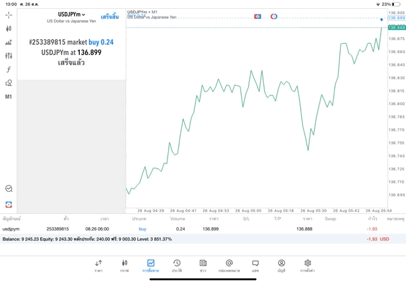Image resolution: width=406 pixels, height=283 pixels.
Task: Click the สัญลักษณ์ symbol column header
Action: (11, 219)
